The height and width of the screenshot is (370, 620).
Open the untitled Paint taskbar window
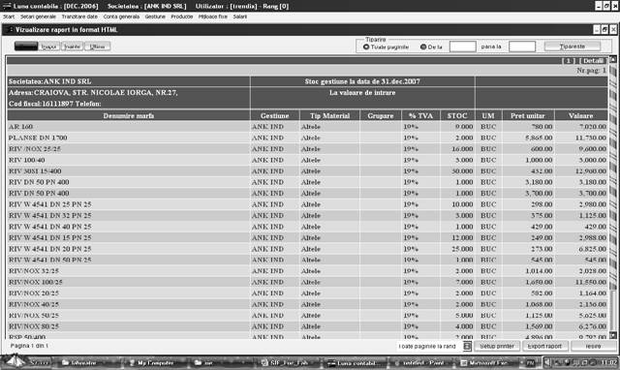pyautogui.click(x=419, y=362)
